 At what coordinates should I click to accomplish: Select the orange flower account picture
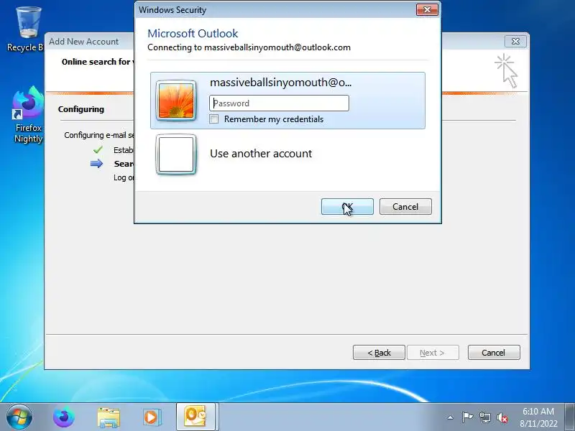(x=176, y=101)
